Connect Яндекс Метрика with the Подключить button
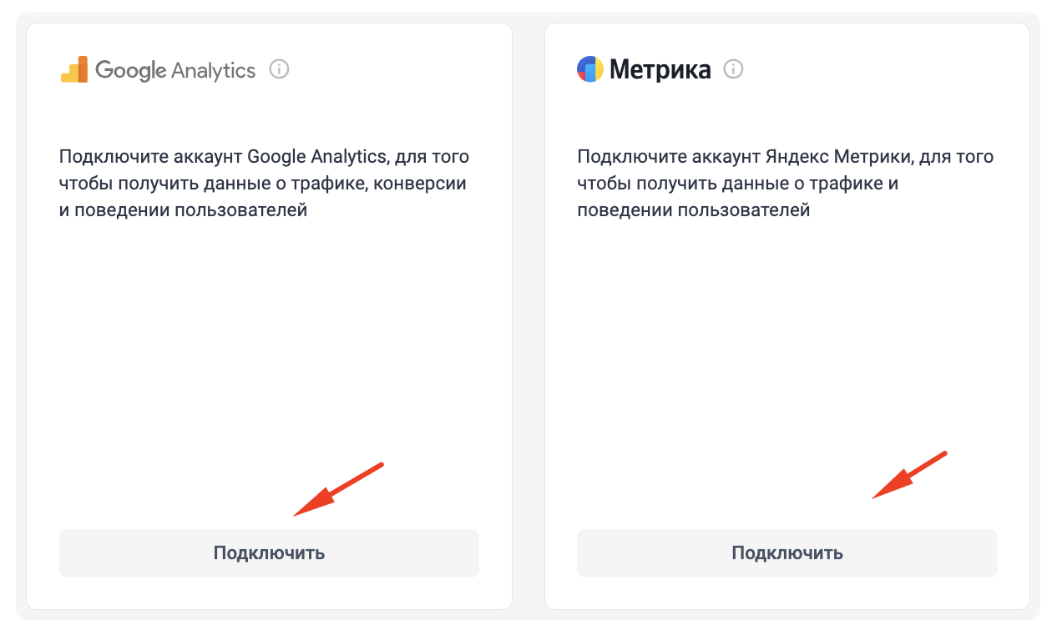The width and height of the screenshot is (1047, 641). 787,553
